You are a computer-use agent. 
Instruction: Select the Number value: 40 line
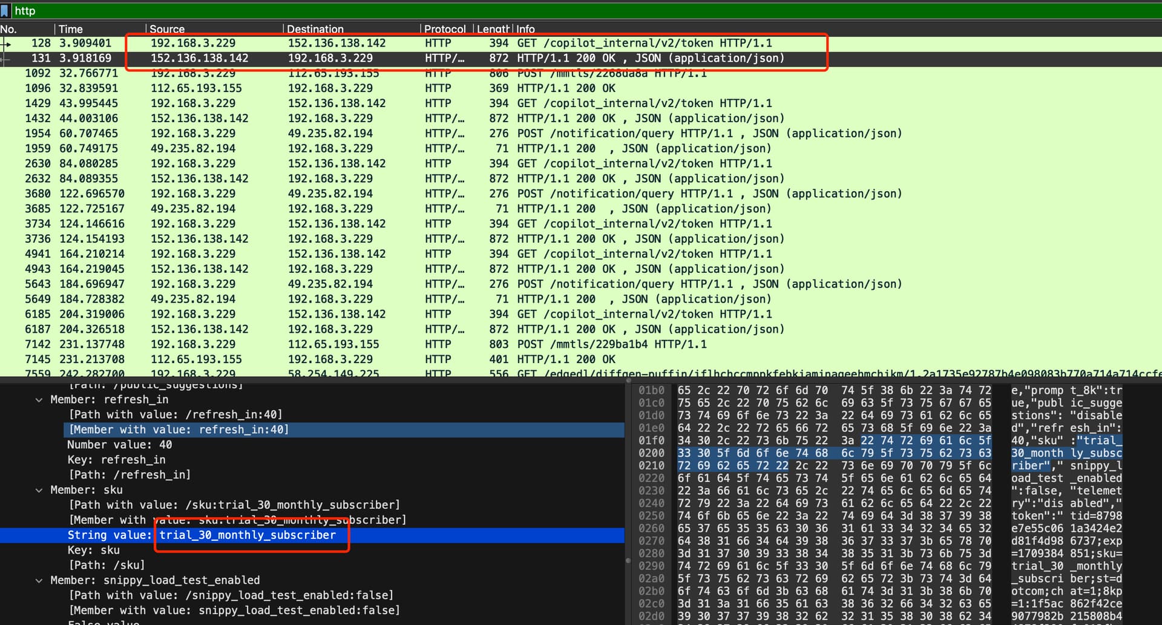(119, 445)
